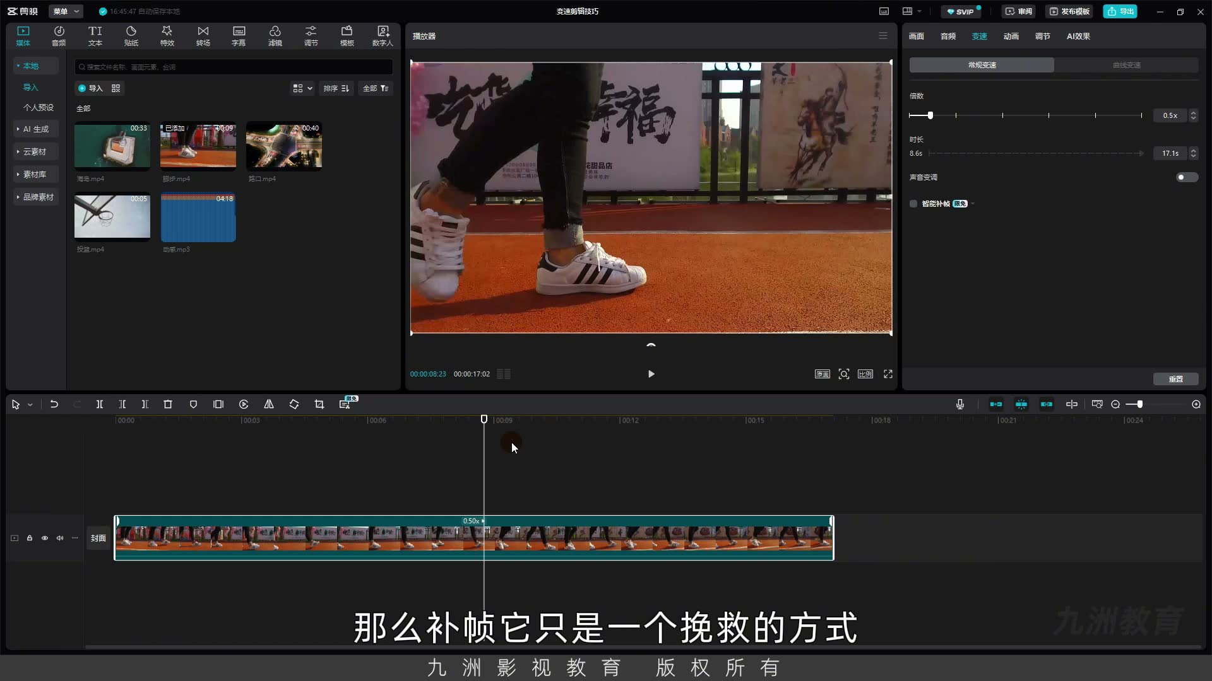
Task: Switch to the 画面 tab
Action: tap(917, 36)
